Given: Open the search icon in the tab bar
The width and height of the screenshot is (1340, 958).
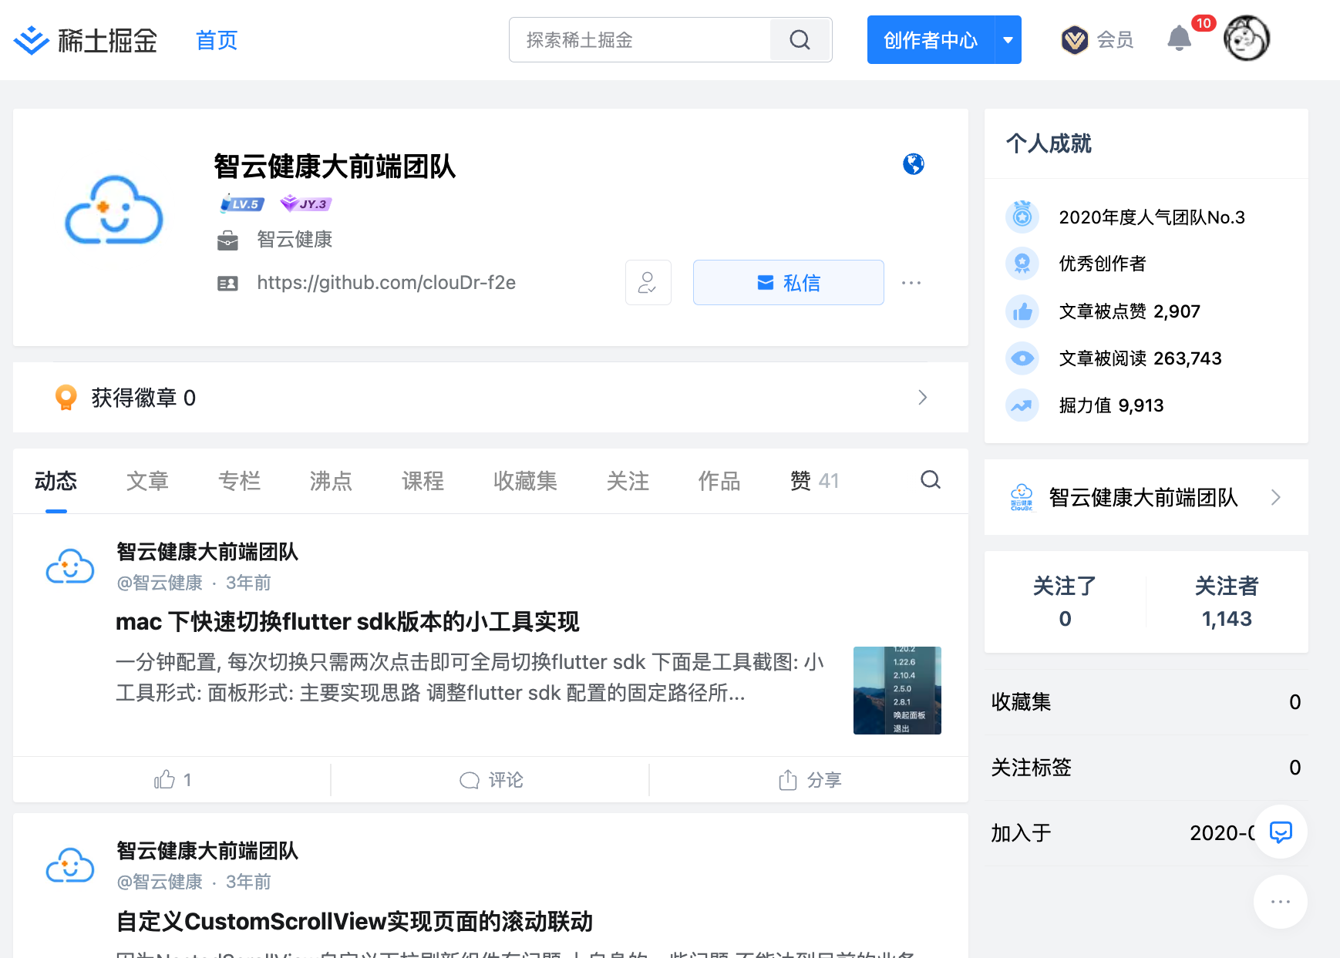Looking at the screenshot, I should pyautogui.click(x=930, y=480).
